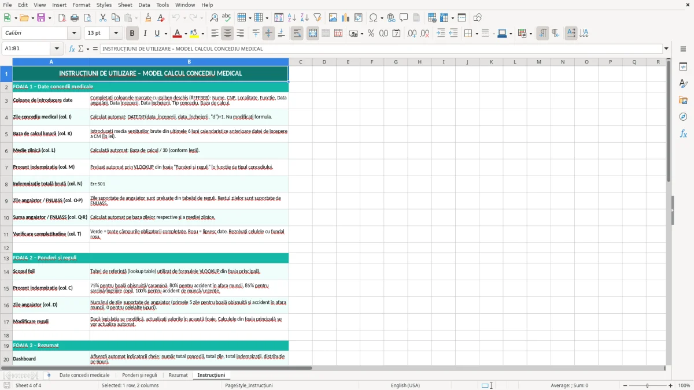Click the Cut scissors icon

(x=103, y=18)
